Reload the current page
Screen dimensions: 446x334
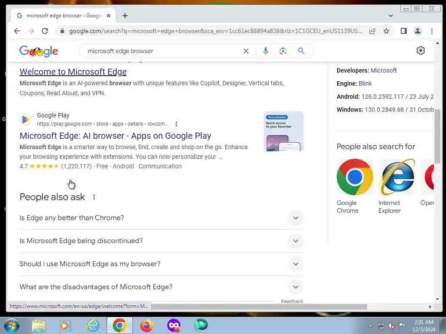coord(45,31)
